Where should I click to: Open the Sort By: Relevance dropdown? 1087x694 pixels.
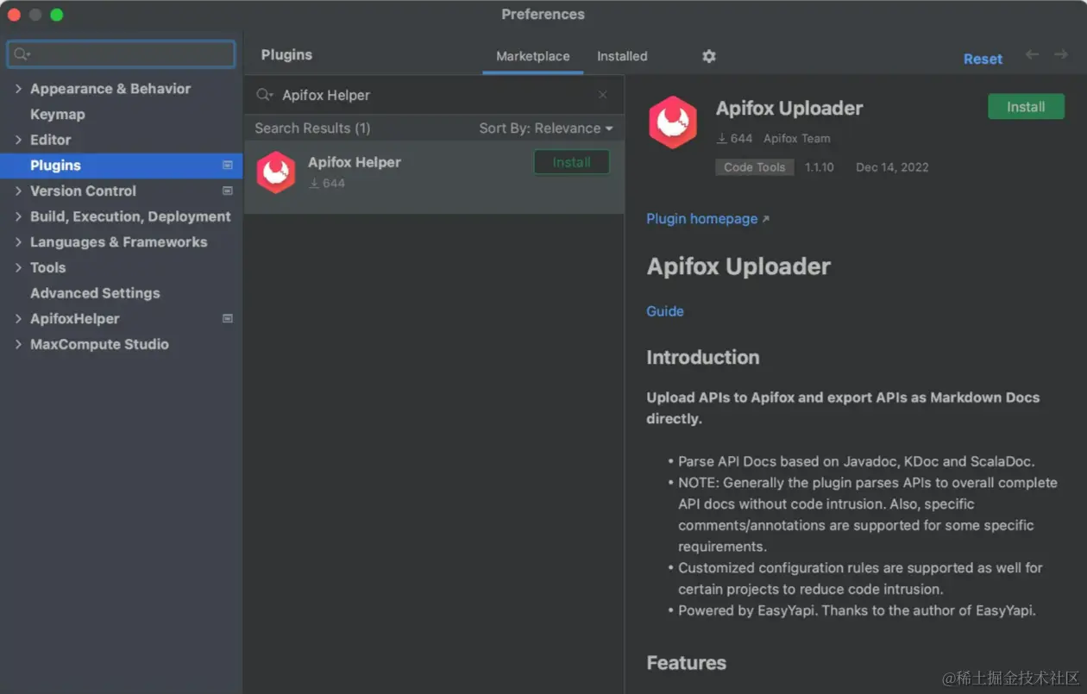[546, 128]
